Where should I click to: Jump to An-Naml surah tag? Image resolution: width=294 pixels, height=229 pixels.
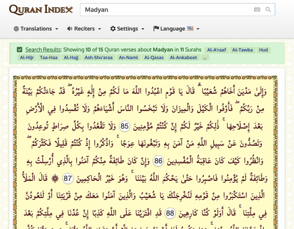129,58
